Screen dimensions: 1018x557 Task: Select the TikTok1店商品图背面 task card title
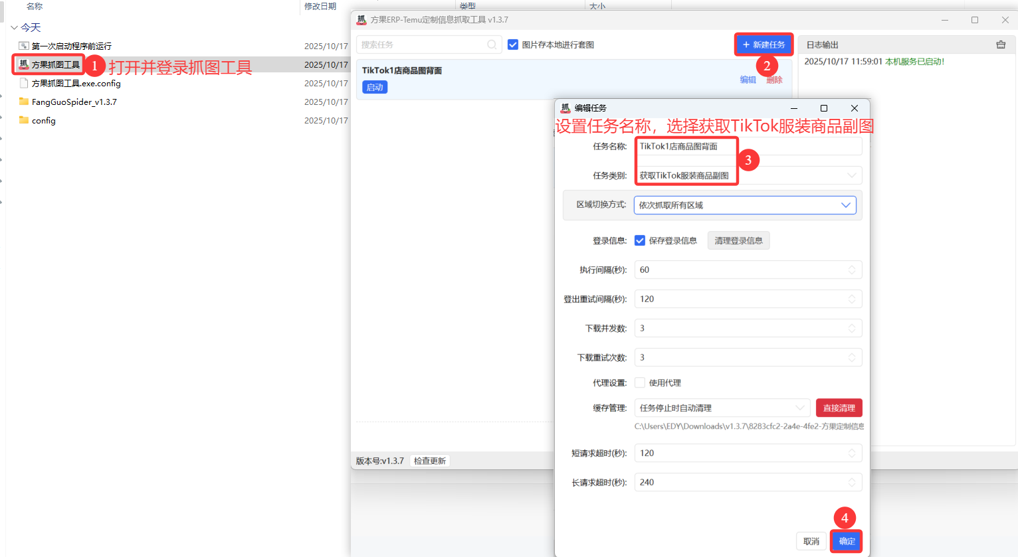pyautogui.click(x=402, y=70)
